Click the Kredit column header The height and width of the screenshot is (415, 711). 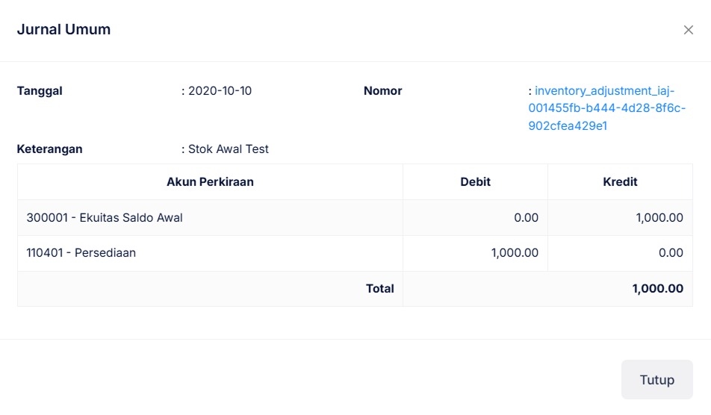[620, 182]
